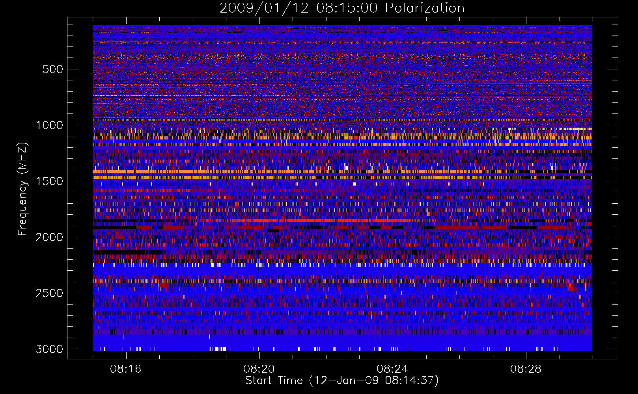Viewport: 638px width, 394px height.
Task: Click the 08:16 time tick label
Action: point(126,369)
